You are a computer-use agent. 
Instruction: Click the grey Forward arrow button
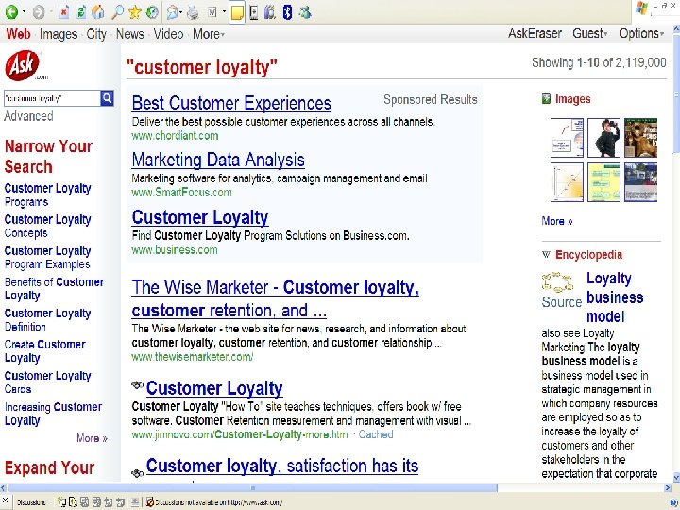[x=39, y=12]
